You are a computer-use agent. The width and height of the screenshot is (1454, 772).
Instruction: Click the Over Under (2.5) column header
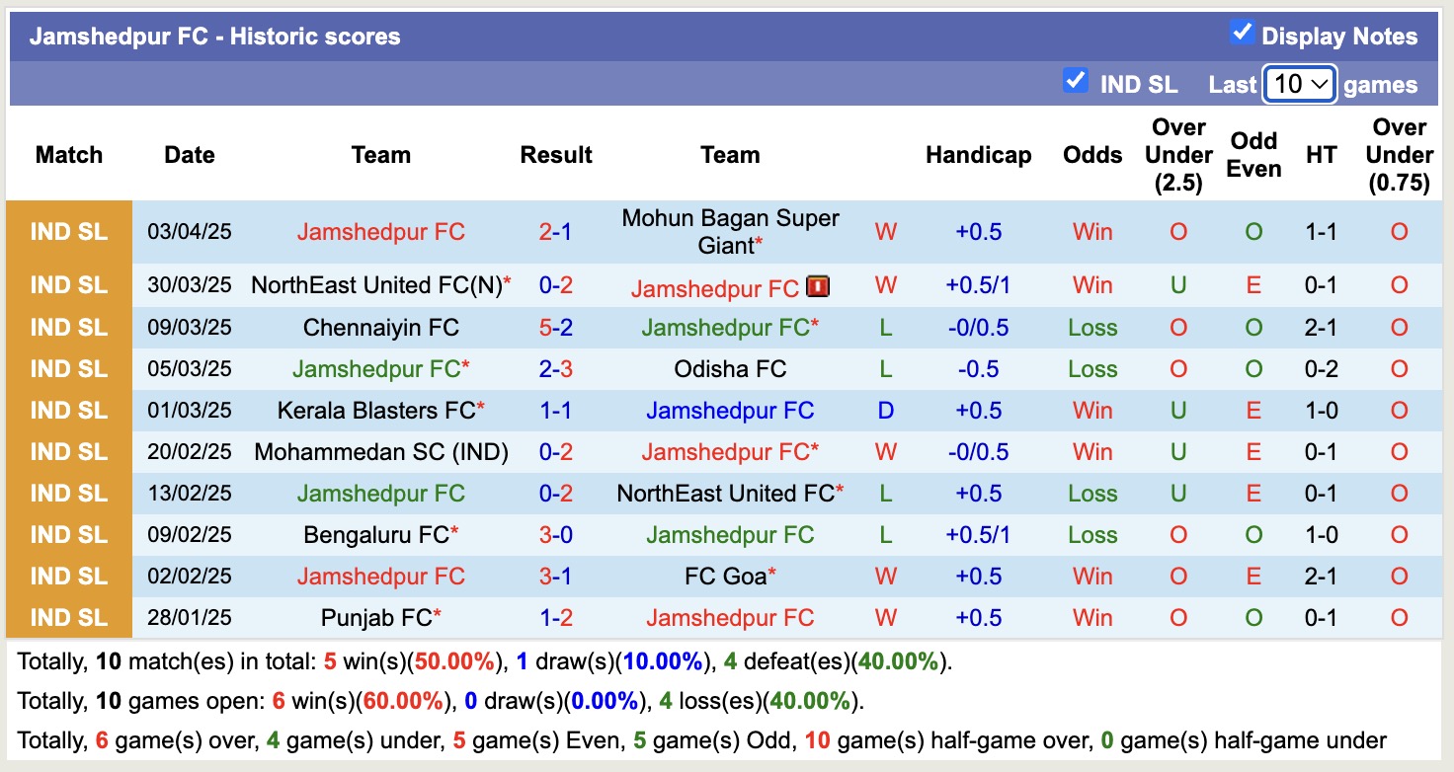coord(1178,155)
